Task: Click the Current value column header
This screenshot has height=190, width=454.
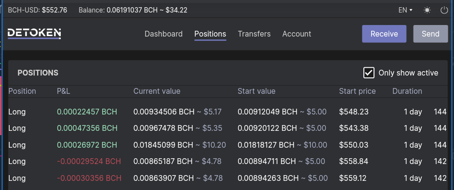Action: coord(157,91)
